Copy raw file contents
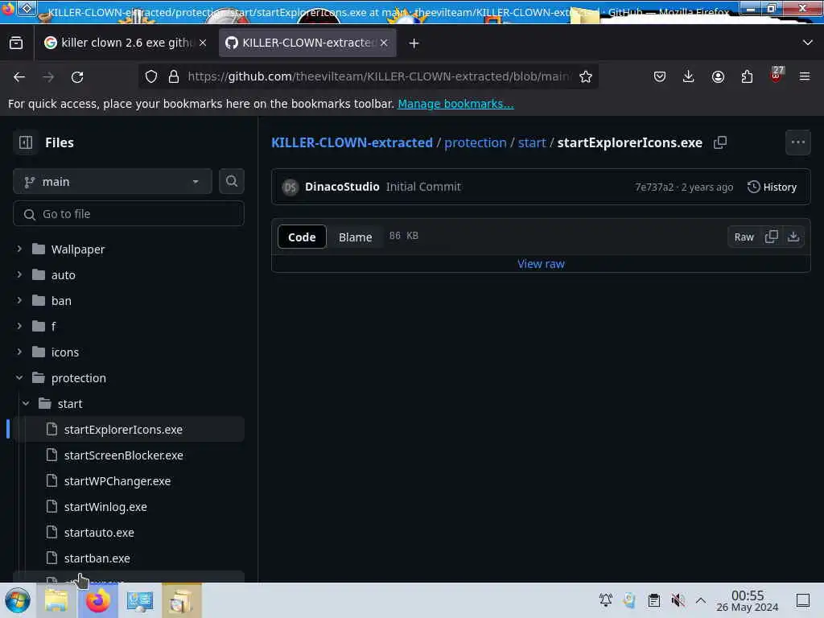 772,237
